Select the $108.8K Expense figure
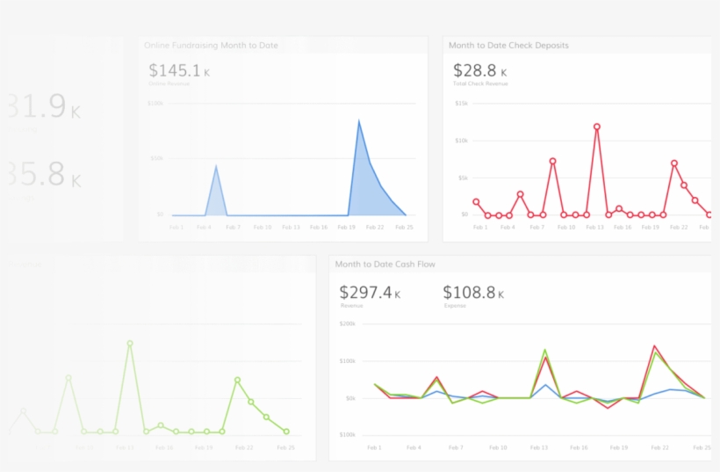720x472 pixels. click(x=473, y=293)
